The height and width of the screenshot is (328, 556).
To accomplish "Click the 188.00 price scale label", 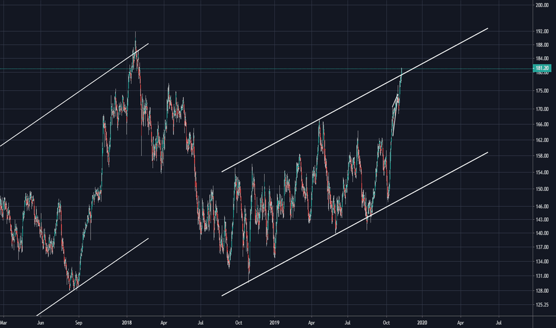I will [542, 45].
